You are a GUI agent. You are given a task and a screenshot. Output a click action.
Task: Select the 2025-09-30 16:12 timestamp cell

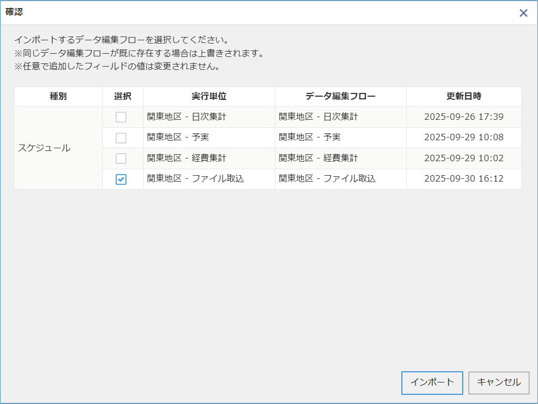click(464, 179)
